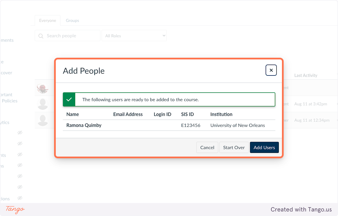Open the Policies sidebar link

(x=9, y=101)
